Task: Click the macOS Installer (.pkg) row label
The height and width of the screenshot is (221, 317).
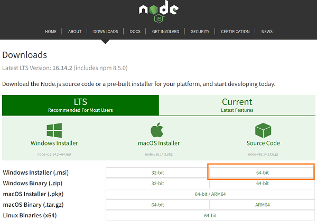Action: pyautogui.click(x=33, y=194)
